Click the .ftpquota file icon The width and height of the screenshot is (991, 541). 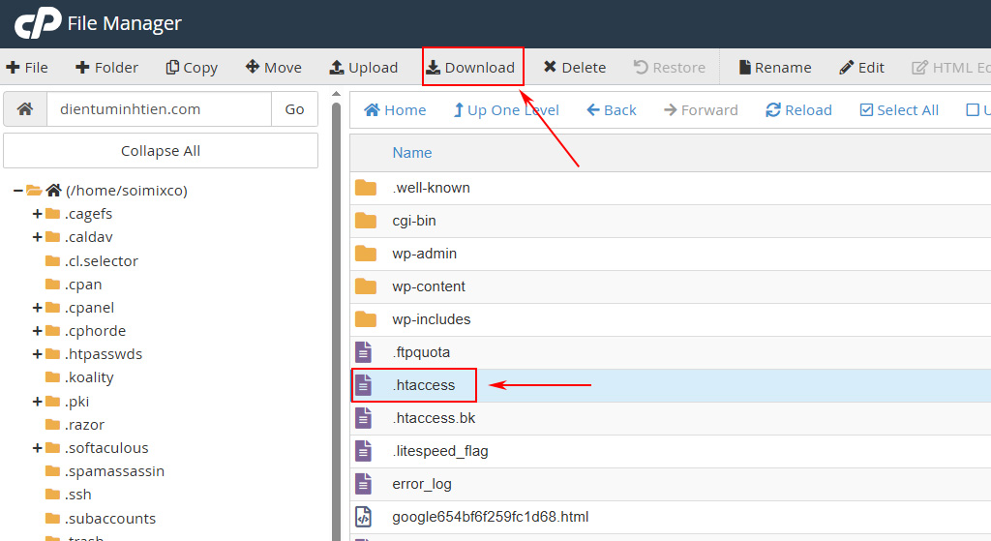click(x=364, y=352)
